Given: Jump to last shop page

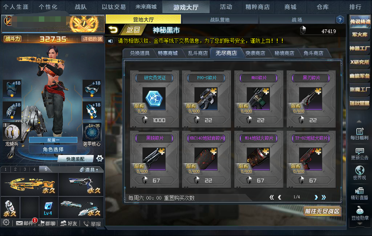Looking at the screenshot, I should click(x=324, y=198).
